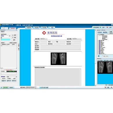The height and width of the screenshot is (113, 113).
Task: Click the 案情摘要 long field in the report
Action: click(61, 50)
